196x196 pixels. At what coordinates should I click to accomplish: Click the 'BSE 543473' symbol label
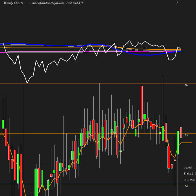(x=75, y=3)
